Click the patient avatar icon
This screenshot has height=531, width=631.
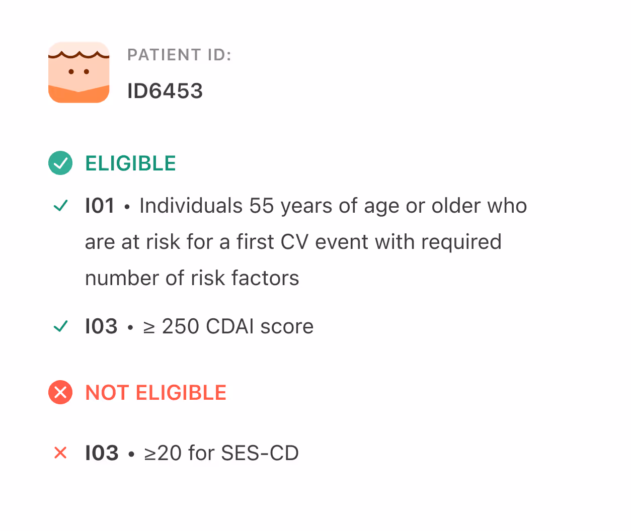pos(78,72)
